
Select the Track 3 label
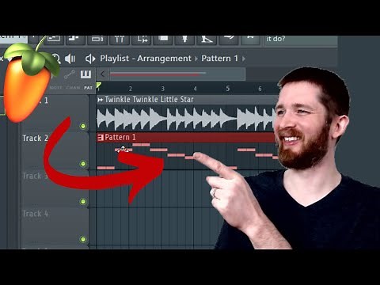coord(35,176)
